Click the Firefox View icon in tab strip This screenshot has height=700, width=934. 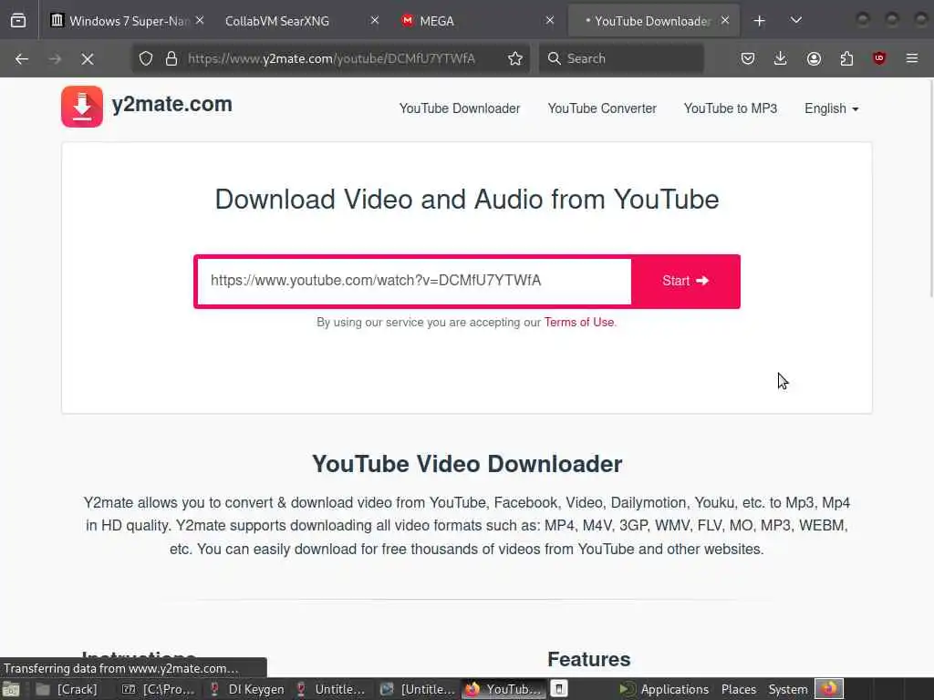click(18, 20)
